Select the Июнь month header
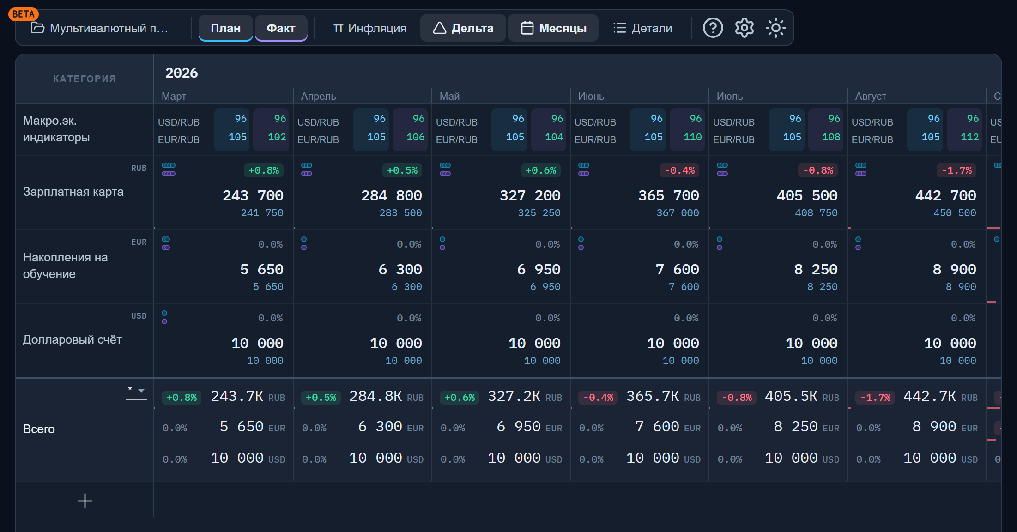The image size is (1017, 532). (x=591, y=96)
